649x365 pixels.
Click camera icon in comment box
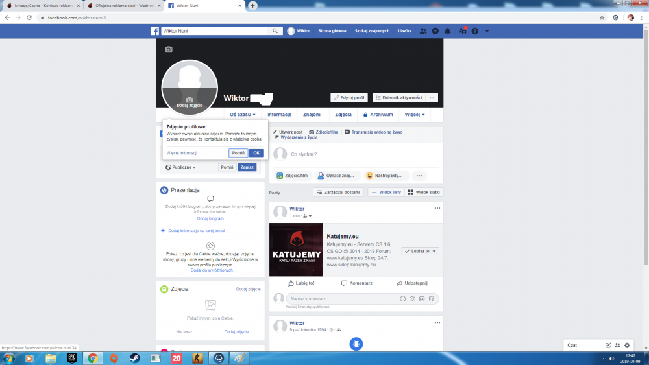point(412,298)
